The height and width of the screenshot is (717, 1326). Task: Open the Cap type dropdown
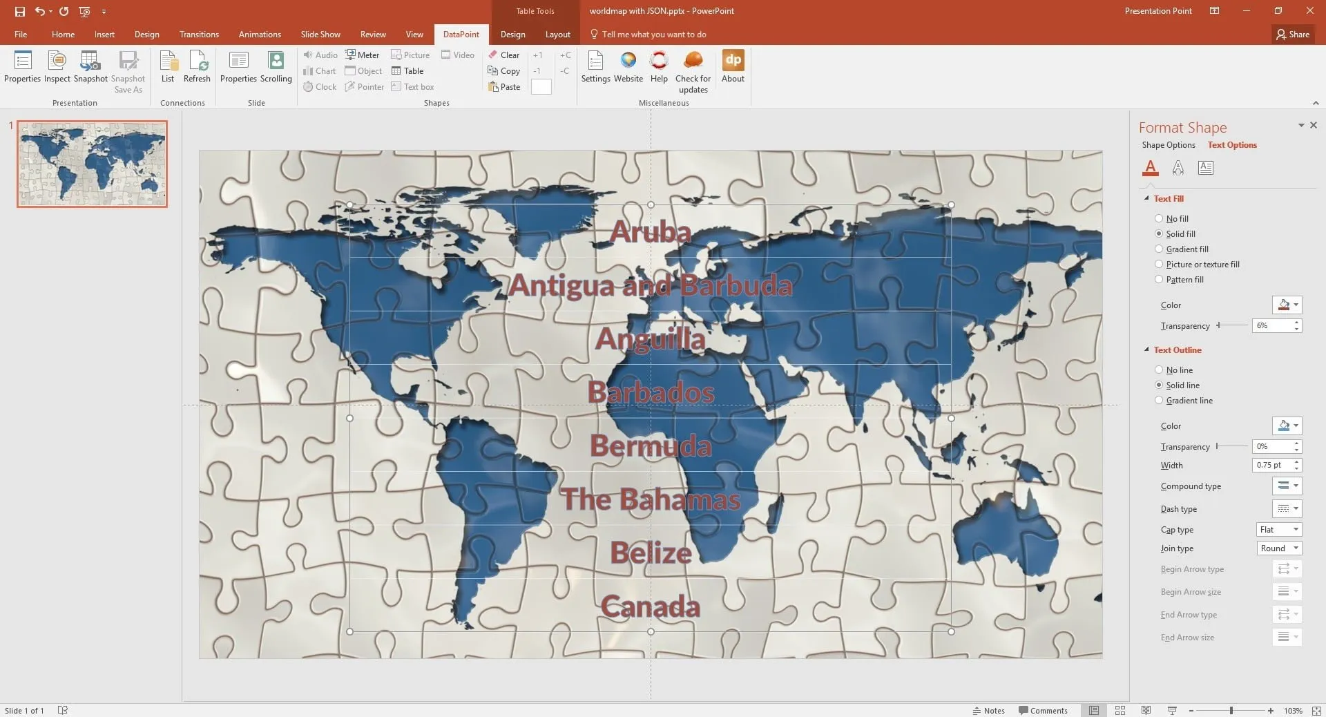coord(1278,530)
